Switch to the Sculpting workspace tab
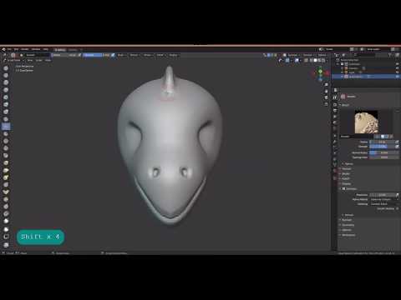The width and height of the screenshot is (401, 300). tap(60, 50)
